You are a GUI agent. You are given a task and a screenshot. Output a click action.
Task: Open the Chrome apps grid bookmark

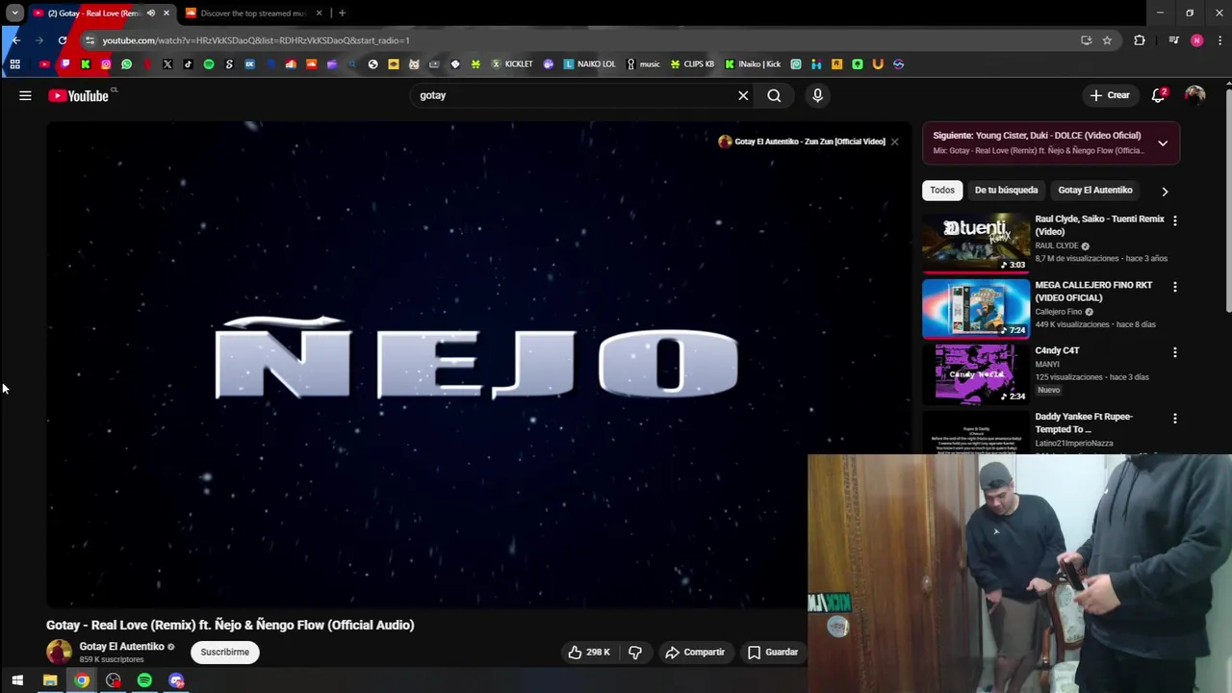click(x=14, y=64)
